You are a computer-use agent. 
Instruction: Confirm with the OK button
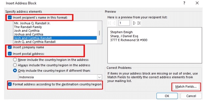[x=167, y=96]
